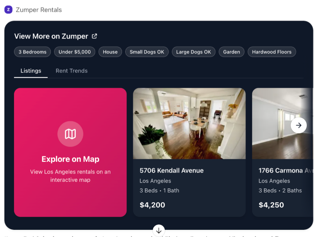The width and height of the screenshot is (318, 237).
Task: Toggle the Under $5,000 filter chip
Action: click(x=75, y=52)
